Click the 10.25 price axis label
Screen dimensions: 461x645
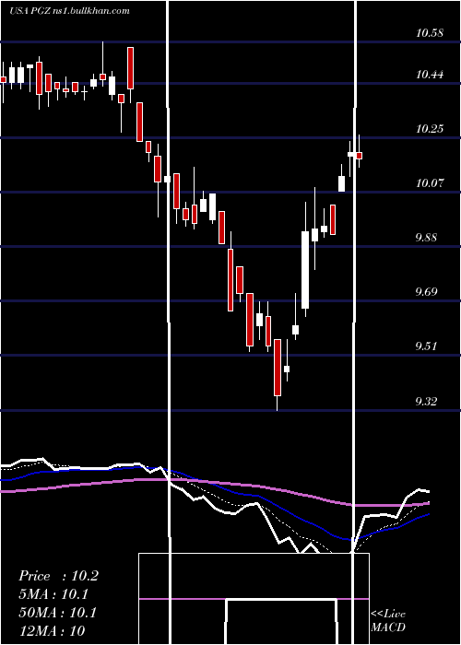[x=430, y=129]
